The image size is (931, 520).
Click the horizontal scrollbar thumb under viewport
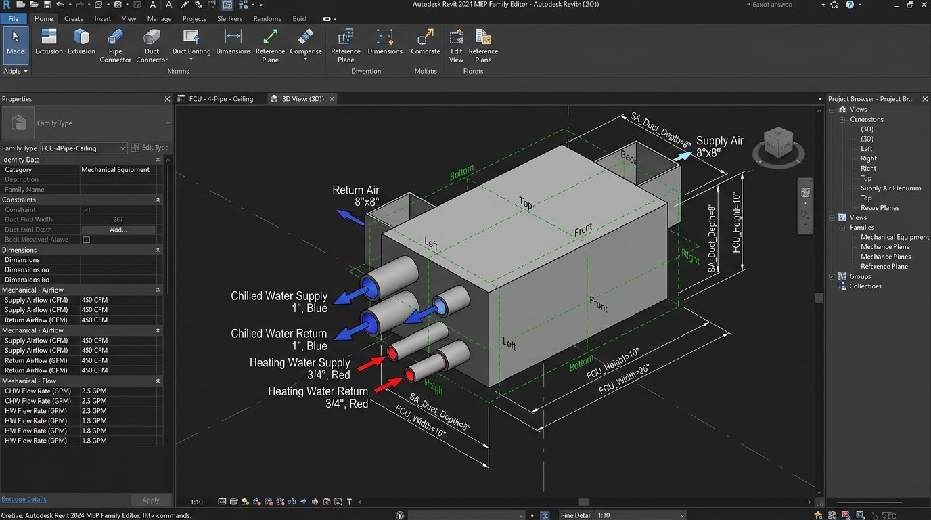584,502
